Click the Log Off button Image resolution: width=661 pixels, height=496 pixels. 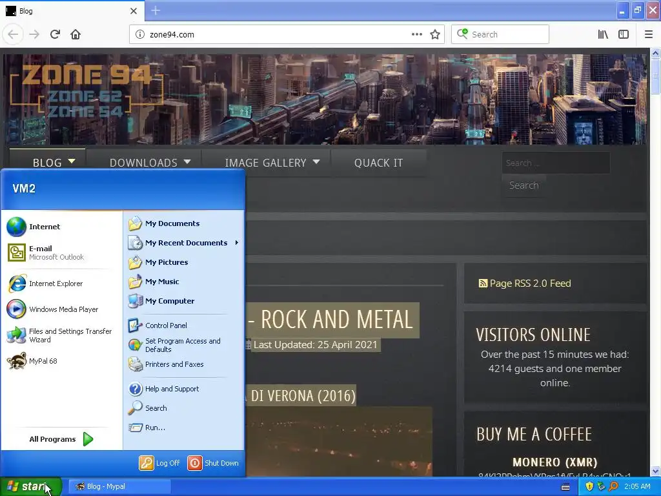click(x=159, y=463)
